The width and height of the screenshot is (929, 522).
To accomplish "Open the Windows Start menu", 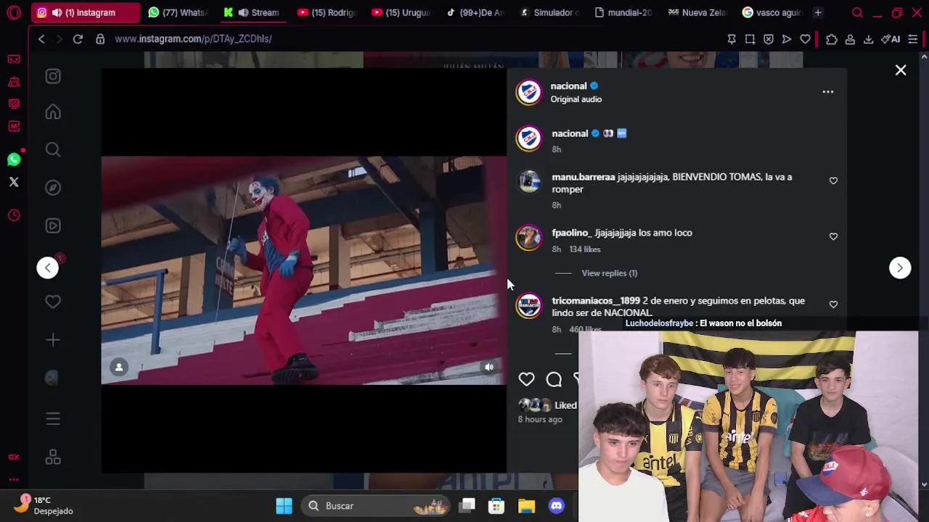I will coord(284,505).
